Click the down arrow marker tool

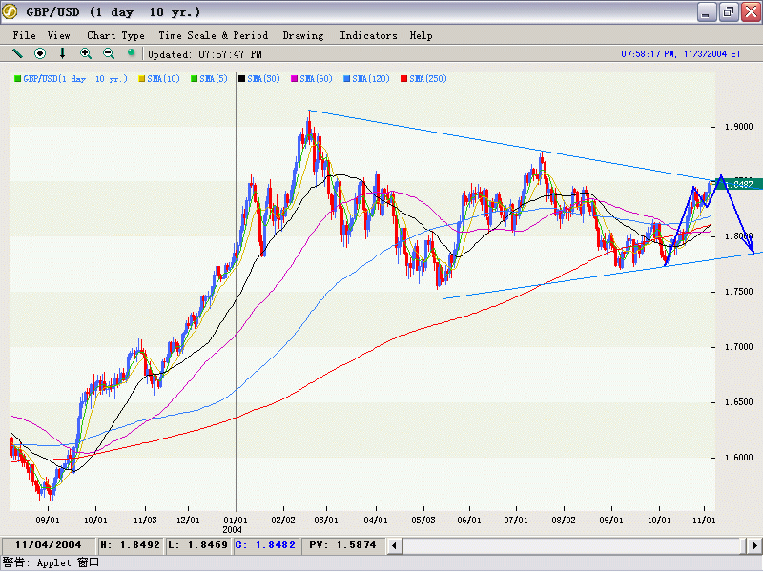point(63,53)
